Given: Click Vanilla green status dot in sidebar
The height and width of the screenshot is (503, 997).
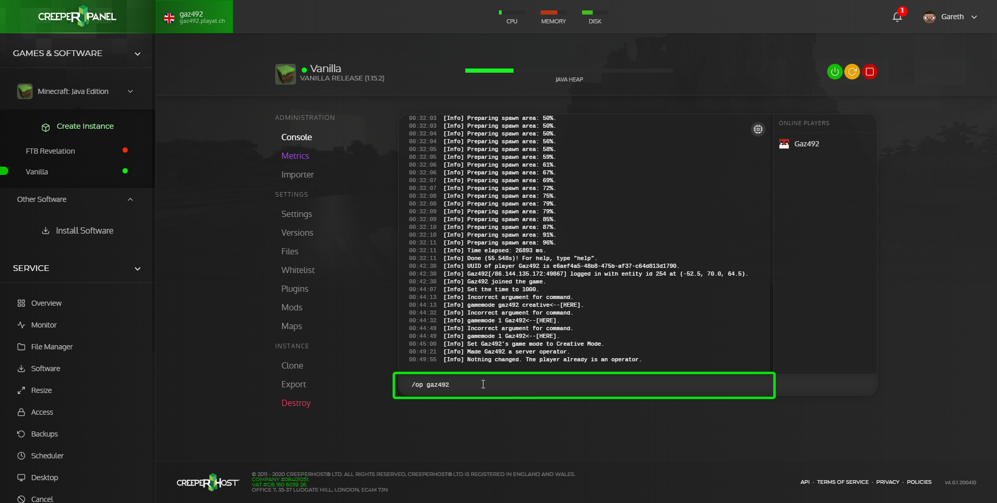Looking at the screenshot, I should coord(125,171).
